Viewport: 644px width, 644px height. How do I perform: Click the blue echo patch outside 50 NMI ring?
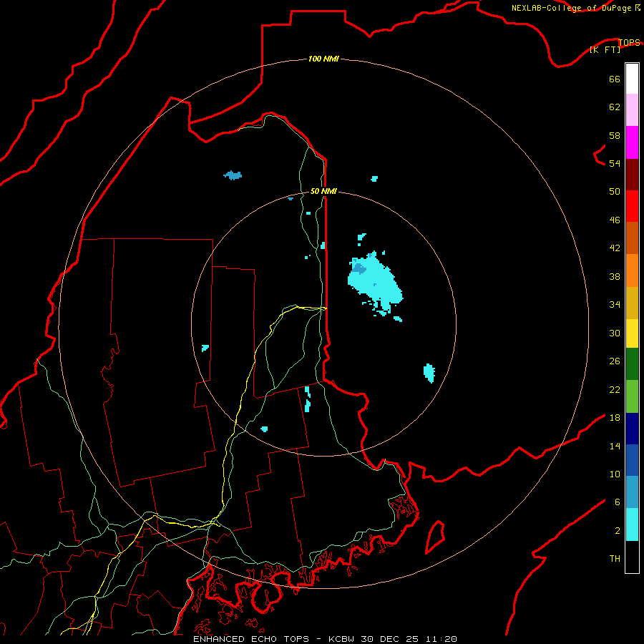click(x=233, y=175)
